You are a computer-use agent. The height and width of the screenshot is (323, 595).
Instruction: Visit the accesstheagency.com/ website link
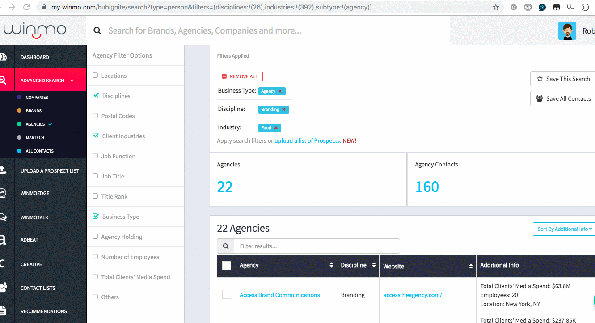[x=413, y=295]
